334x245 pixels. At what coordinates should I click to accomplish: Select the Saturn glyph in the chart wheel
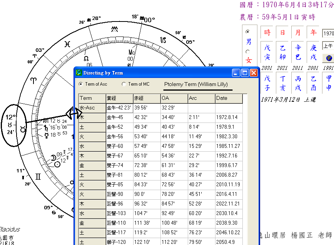(45, 128)
